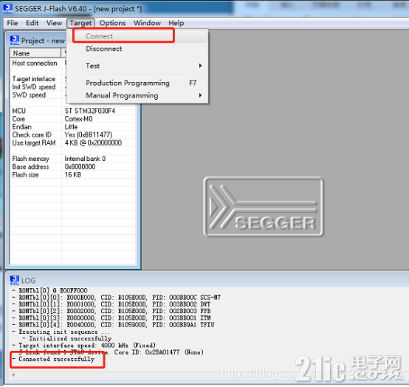409x387 pixels.
Task: Click the SEGGER logo in workspace
Action: pyautogui.click(x=263, y=207)
